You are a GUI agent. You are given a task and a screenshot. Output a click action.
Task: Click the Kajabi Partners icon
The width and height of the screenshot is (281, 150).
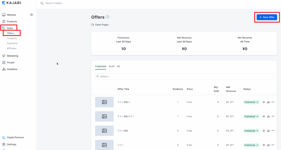click(4, 137)
